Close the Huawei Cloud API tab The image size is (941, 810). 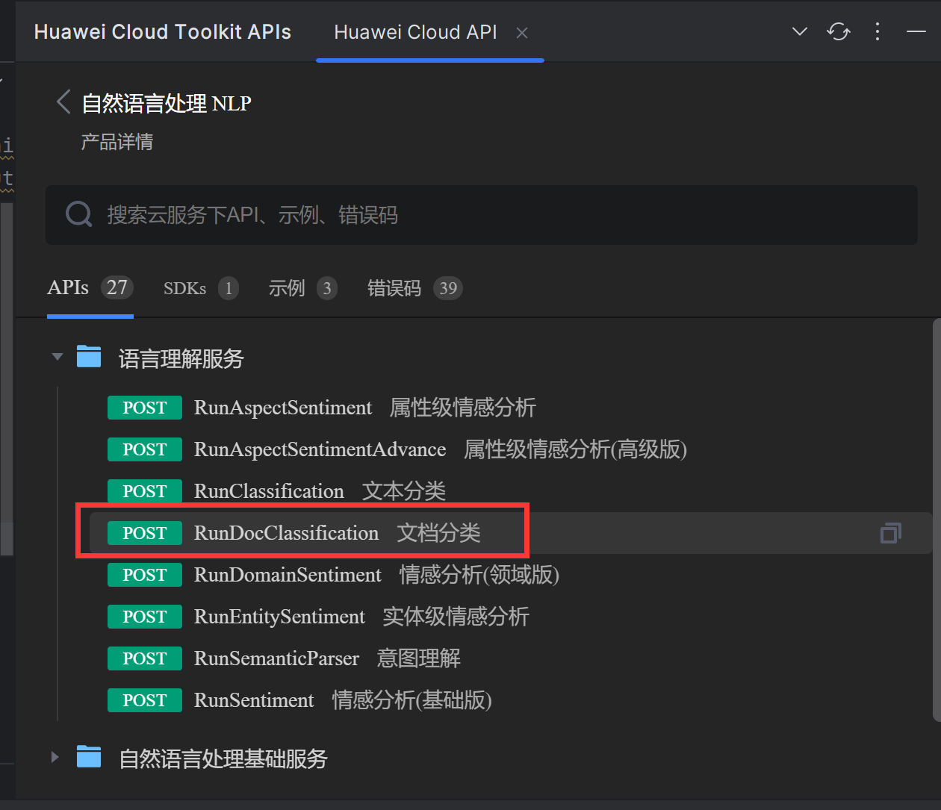522,33
